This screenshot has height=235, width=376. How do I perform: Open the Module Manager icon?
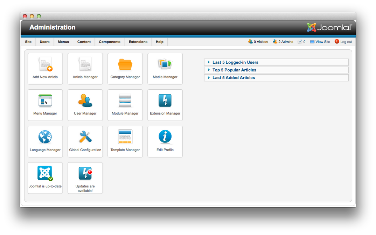(x=125, y=101)
